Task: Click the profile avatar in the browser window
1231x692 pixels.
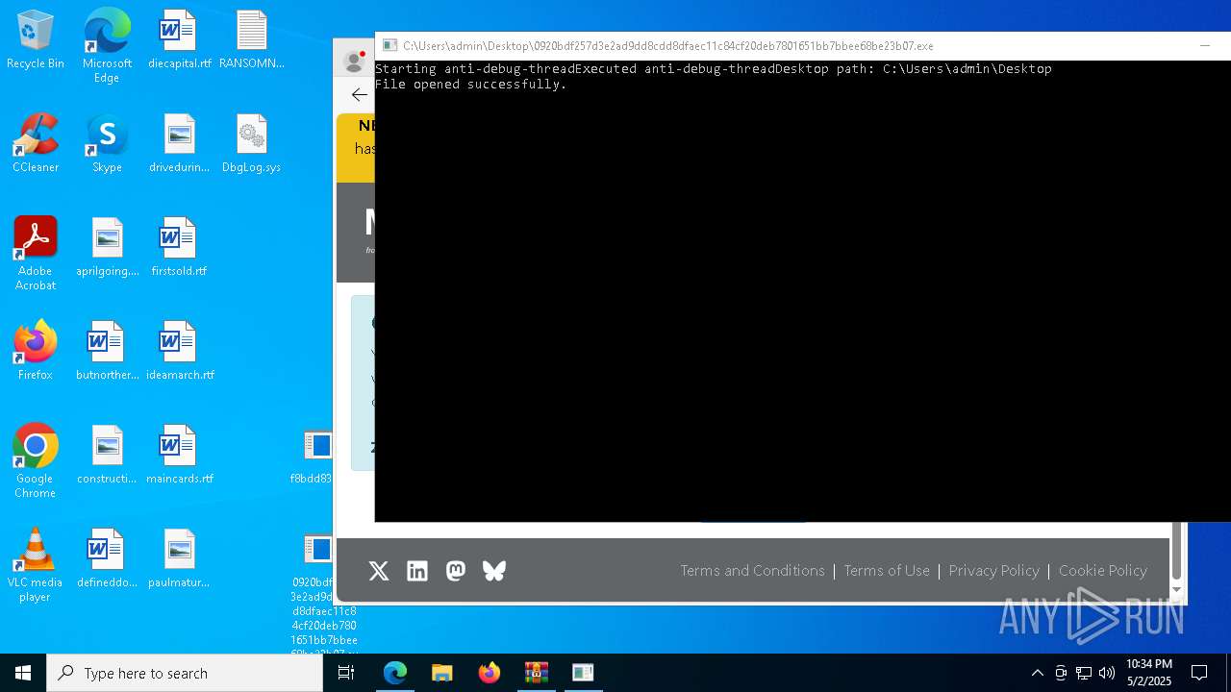Action: [354, 62]
